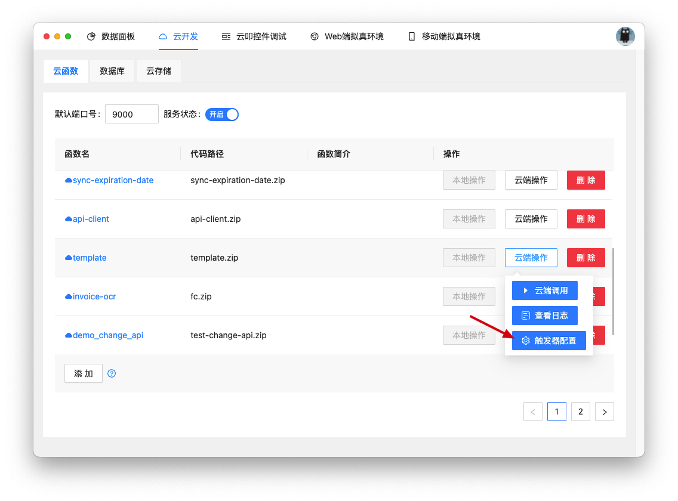The image size is (678, 501).
Task: Switch to the 数据库 sub-tab
Action: pyautogui.click(x=112, y=71)
